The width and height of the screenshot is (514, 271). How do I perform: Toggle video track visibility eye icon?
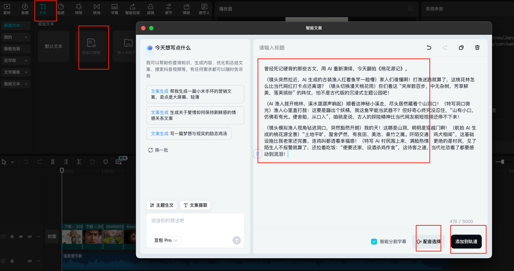(x=20, y=236)
